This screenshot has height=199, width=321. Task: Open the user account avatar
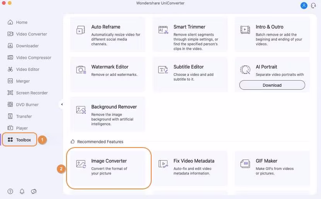[304, 5]
